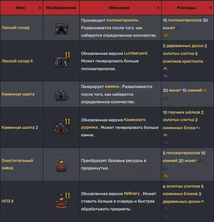Click the Очистительный завод building image
The width and height of the screenshot is (214, 222).
click(61, 164)
